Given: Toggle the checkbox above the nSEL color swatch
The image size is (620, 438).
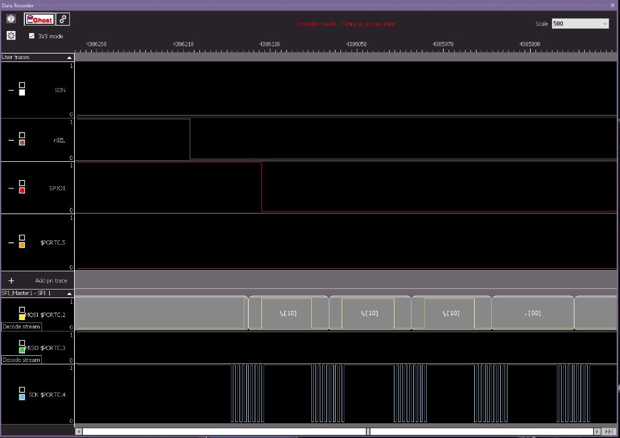Looking at the screenshot, I should point(22,135).
